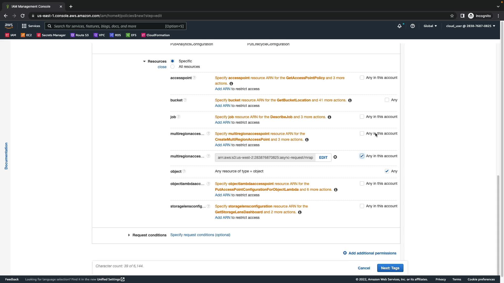Click info icon next to bucket actions
The height and width of the screenshot is (283, 504).
click(350, 100)
